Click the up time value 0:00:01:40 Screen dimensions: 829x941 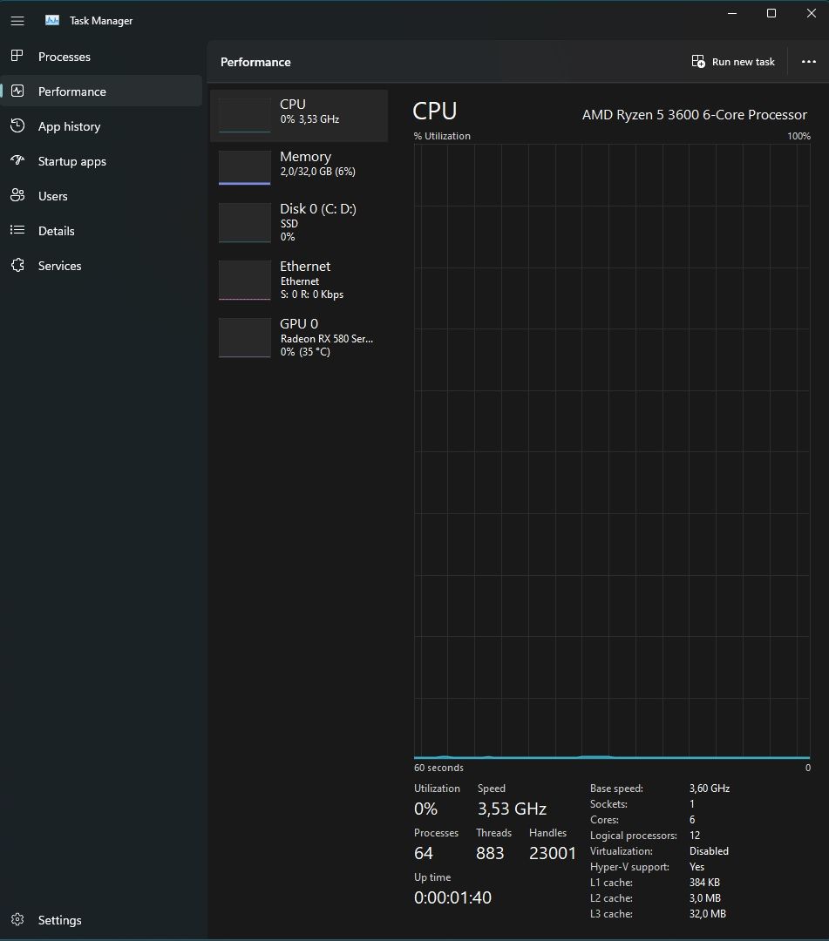point(452,897)
